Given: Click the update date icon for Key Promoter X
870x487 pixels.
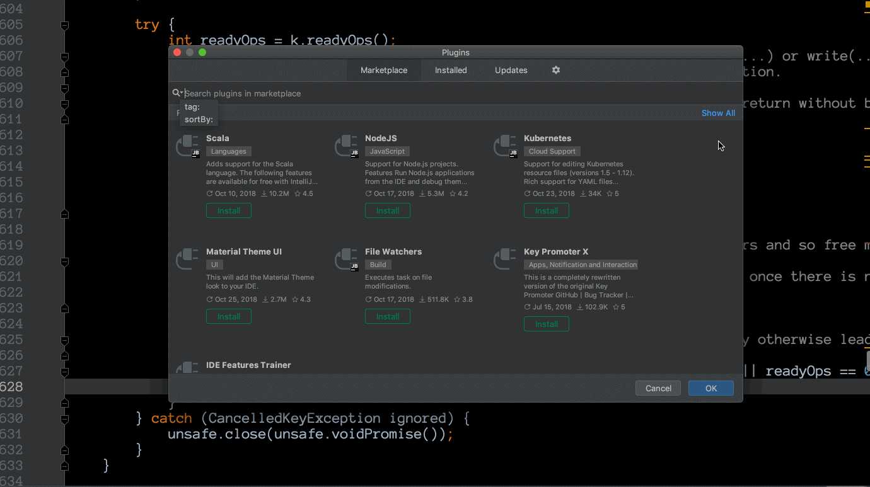Looking at the screenshot, I should click(x=527, y=307).
